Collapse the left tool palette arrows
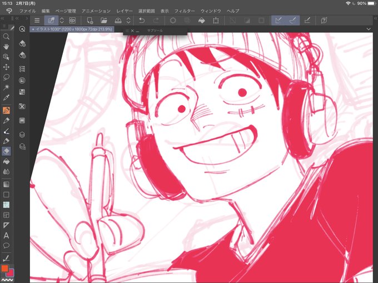The image size is (378, 283). (2, 18)
